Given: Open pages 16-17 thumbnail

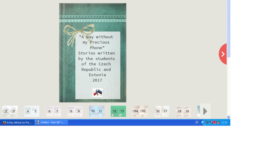Looking at the screenshot, I should [x=162, y=111].
